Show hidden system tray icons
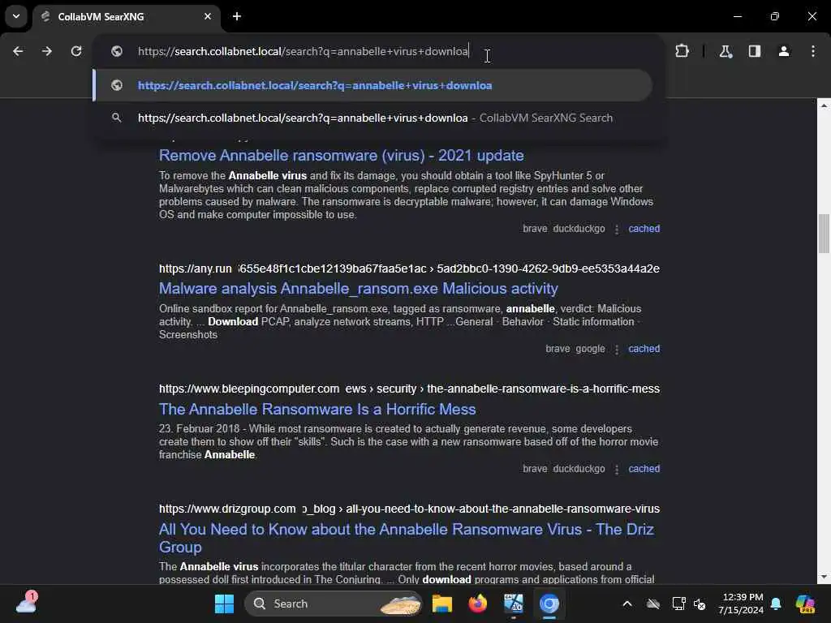The width and height of the screenshot is (831, 623). pos(627,604)
